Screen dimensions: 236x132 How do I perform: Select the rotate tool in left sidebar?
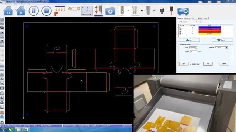(x=2, y=36)
